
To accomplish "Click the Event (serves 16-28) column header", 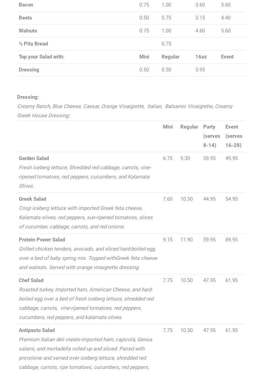I will (234, 136).
